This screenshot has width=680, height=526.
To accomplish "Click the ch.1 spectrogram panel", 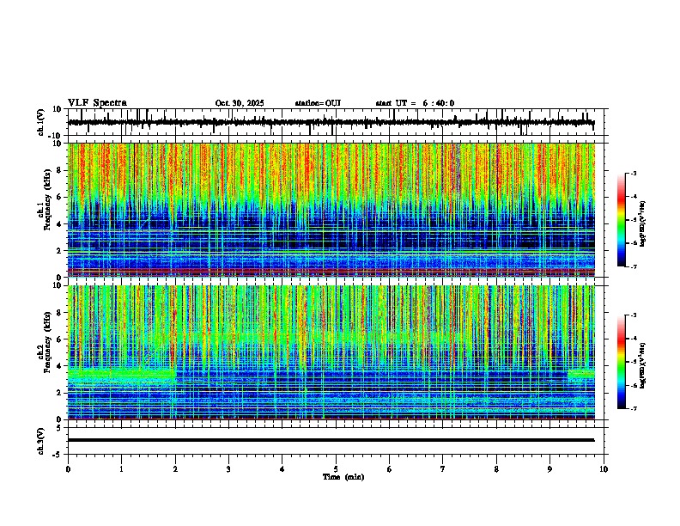I will point(331,210).
